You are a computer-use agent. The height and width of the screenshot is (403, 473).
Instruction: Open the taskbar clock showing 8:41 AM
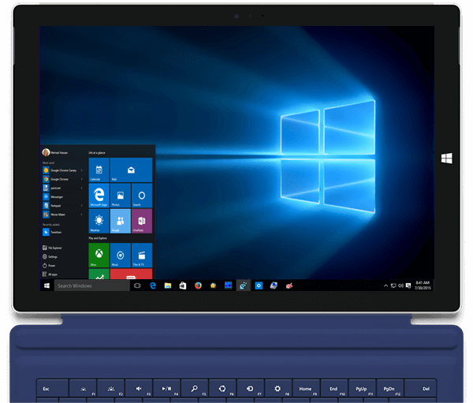pyautogui.click(x=423, y=285)
